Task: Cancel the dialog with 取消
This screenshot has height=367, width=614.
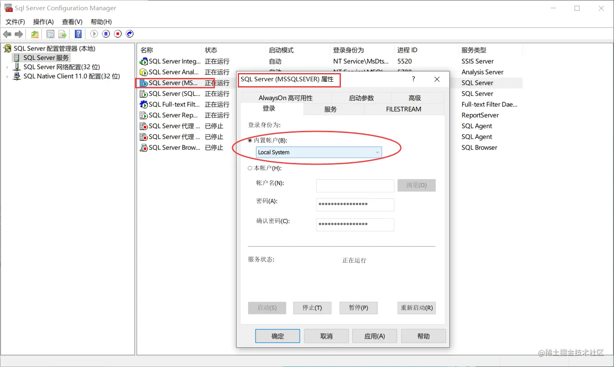Action: (x=327, y=336)
